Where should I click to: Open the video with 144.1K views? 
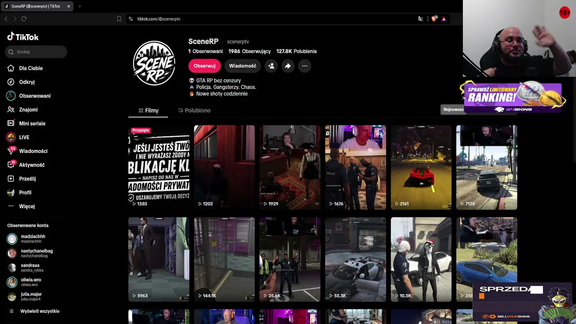224,259
